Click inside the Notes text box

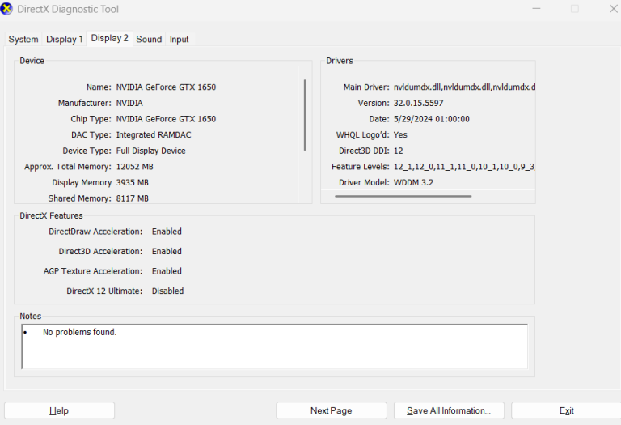point(274,346)
